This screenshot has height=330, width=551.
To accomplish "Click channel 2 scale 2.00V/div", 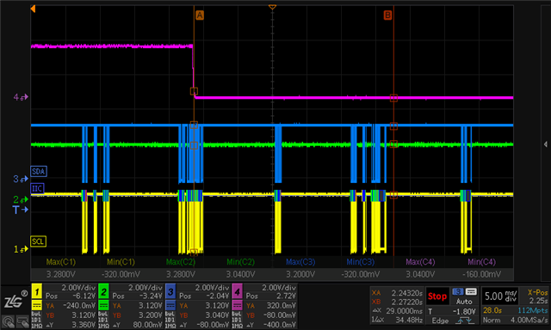I will [145, 288].
